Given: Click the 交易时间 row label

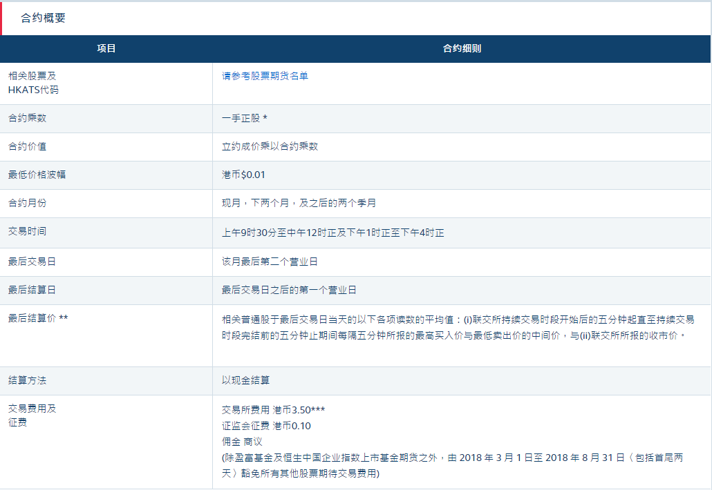Looking at the screenshot, I should (x=28, y=232).
